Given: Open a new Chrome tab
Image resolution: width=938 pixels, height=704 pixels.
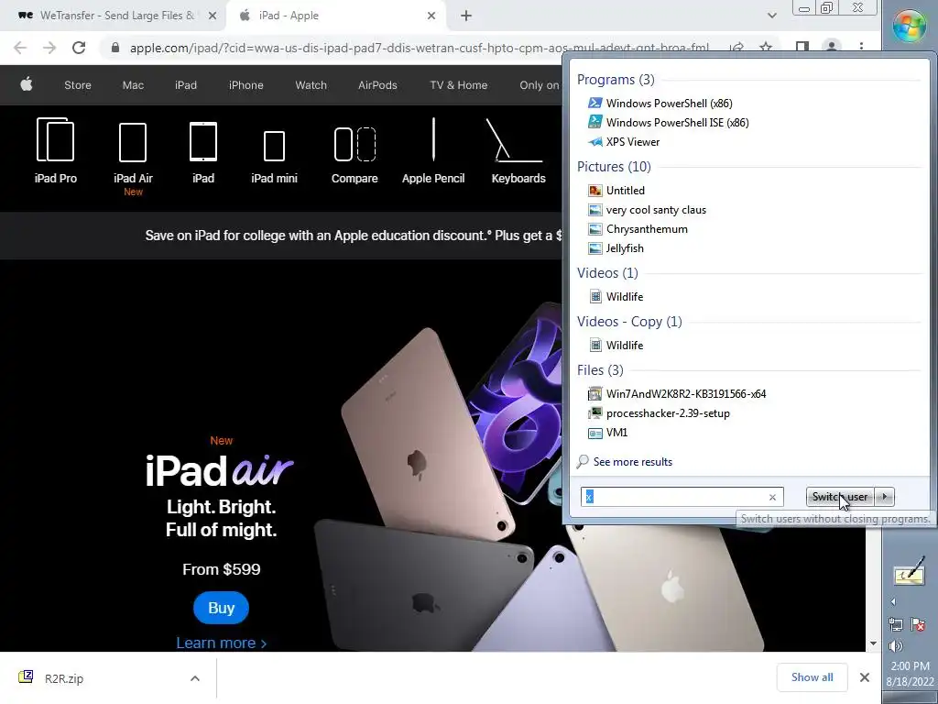Looking at the screenshot, I should [x=466, y=16].
